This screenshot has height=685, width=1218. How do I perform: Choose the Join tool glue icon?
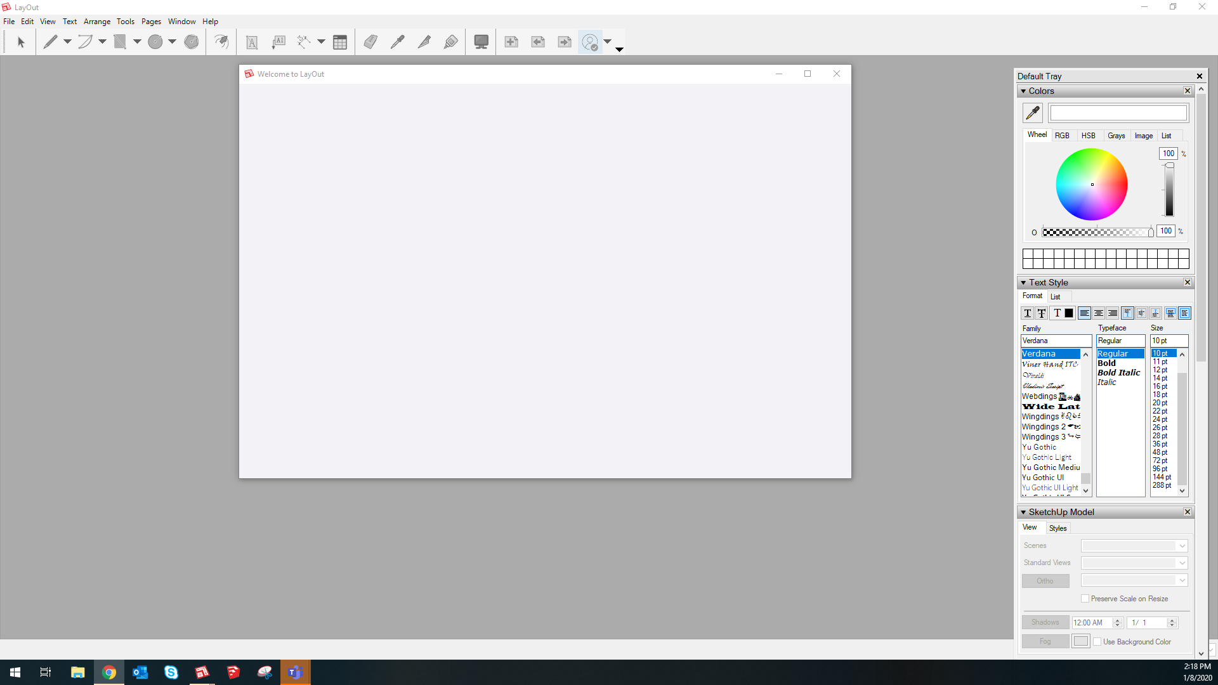[451, 42]
